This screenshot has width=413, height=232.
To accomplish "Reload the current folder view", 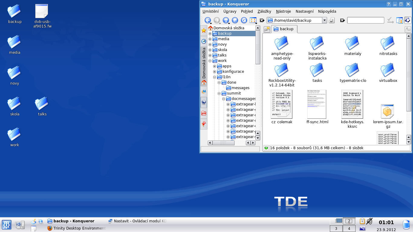I will tap(244, 20).
